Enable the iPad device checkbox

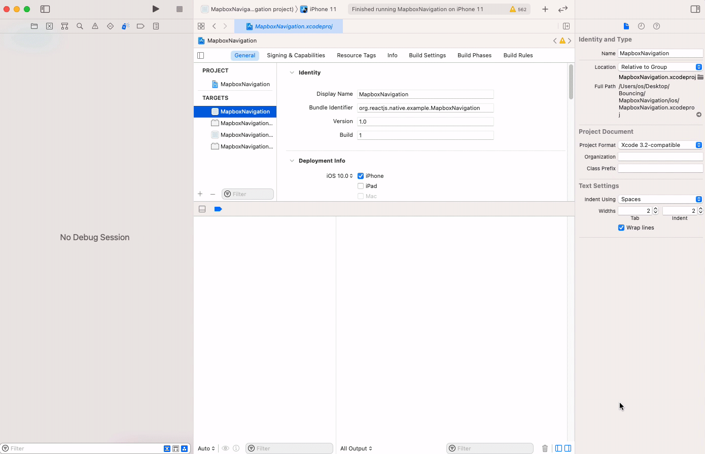361,186
